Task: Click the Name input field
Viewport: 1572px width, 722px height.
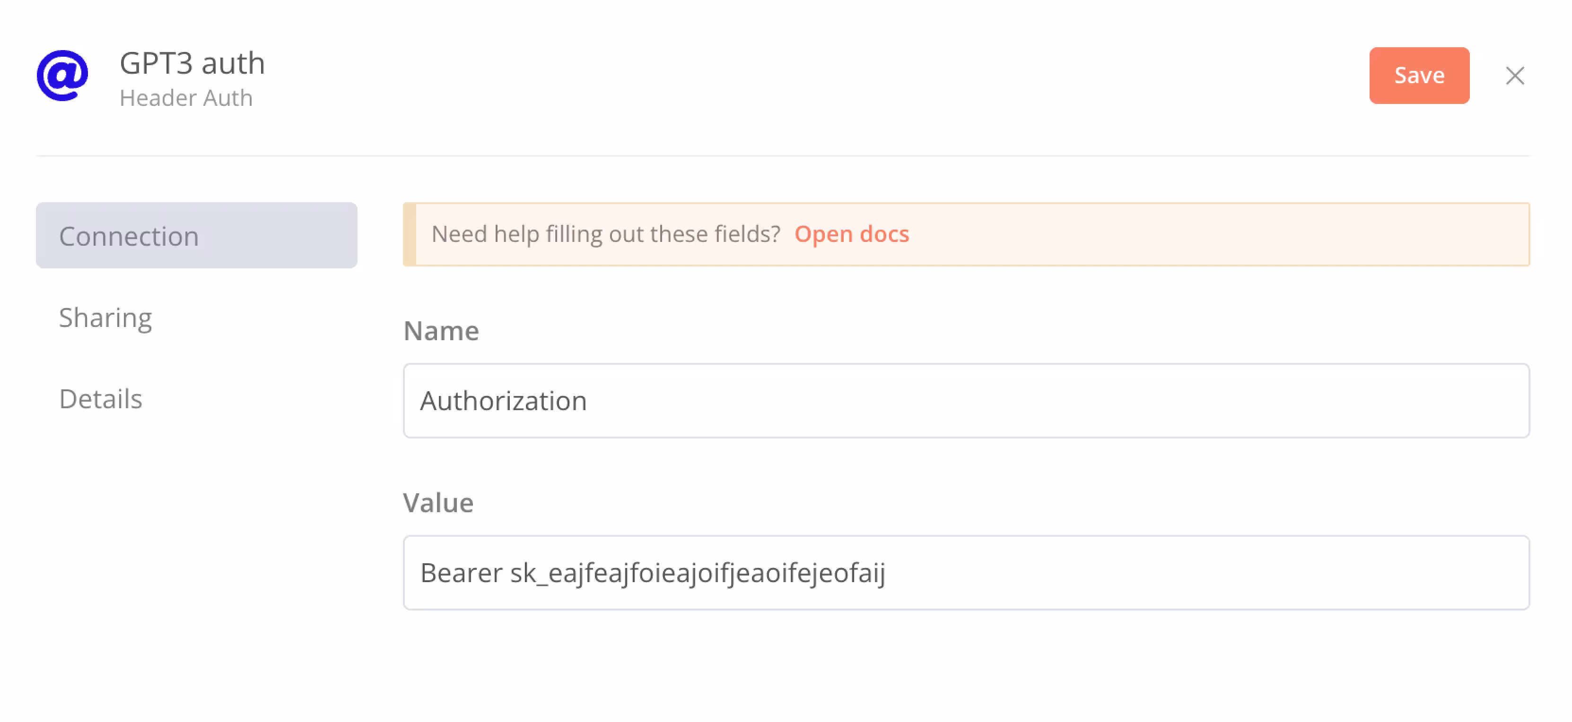Action: 966,401
